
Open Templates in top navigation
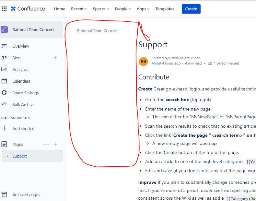165,9
